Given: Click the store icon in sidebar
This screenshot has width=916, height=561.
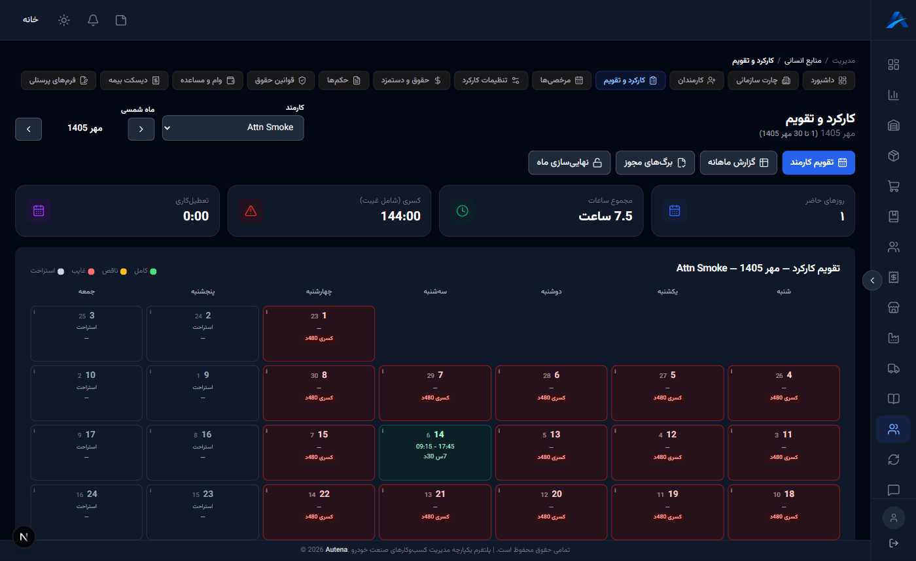Looking at the screenshot, I should point(893,308).
